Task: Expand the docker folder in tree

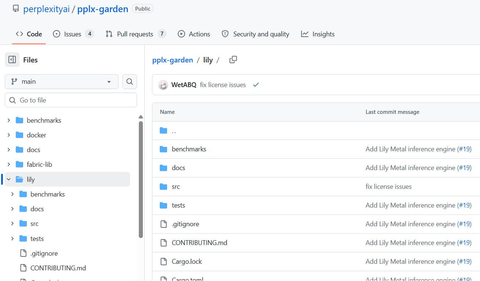Action: coord(9,135)
